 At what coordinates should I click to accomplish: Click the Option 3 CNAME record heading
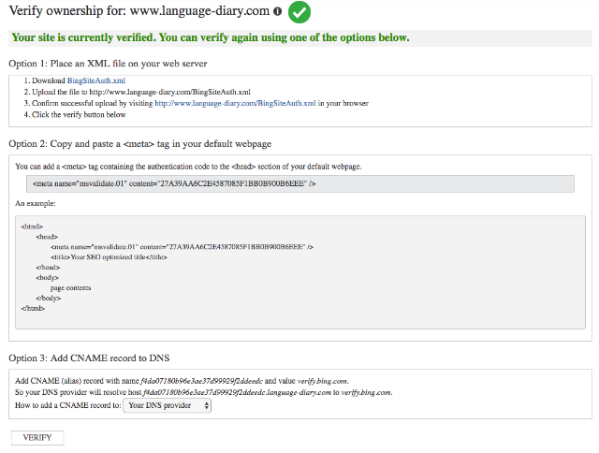pyautogui.click(x=89, y=358)
